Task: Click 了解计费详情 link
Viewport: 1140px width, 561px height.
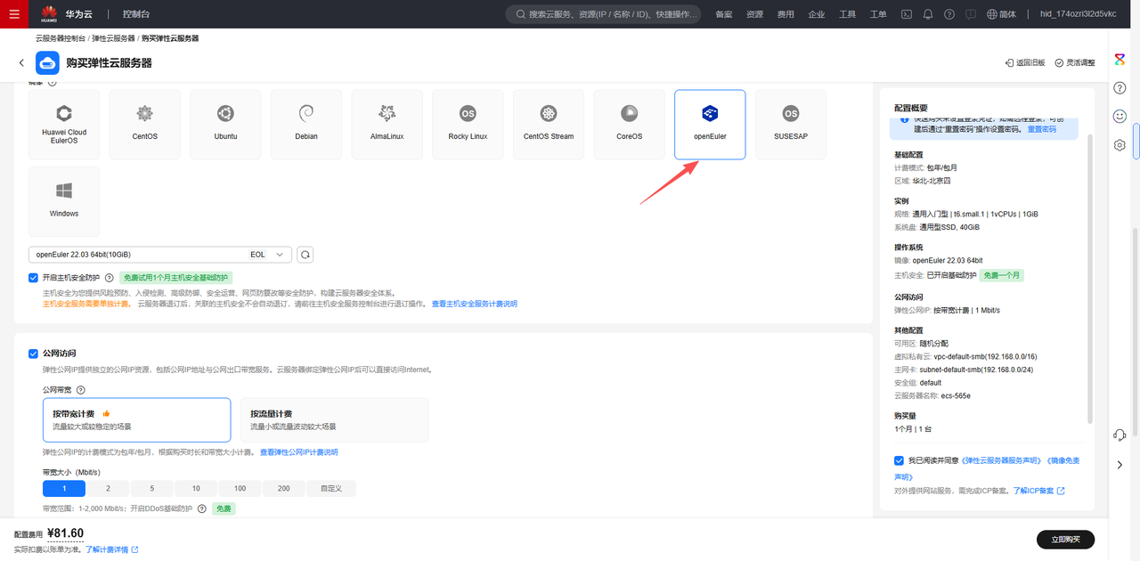Action: click(x=112, y=549)
